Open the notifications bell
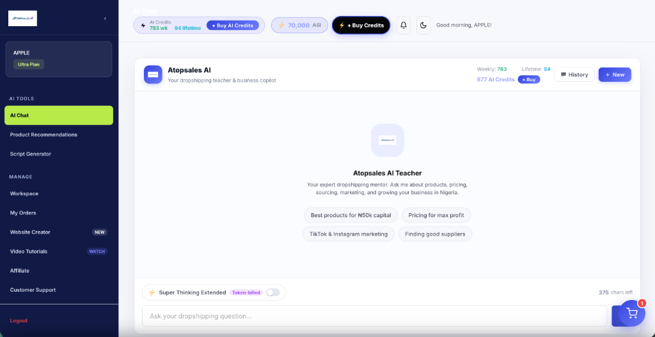This screenshot has height=337, width=655. 404,26
